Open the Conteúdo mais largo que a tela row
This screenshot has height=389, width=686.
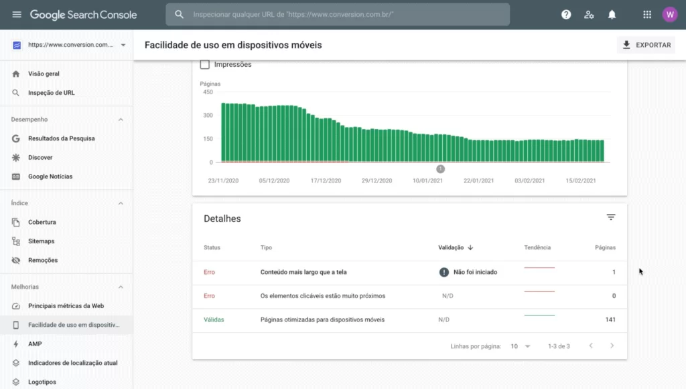point(409,272)
